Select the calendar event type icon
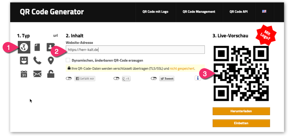This screenshot has width=288, height=136. click(x=24, y=74)
